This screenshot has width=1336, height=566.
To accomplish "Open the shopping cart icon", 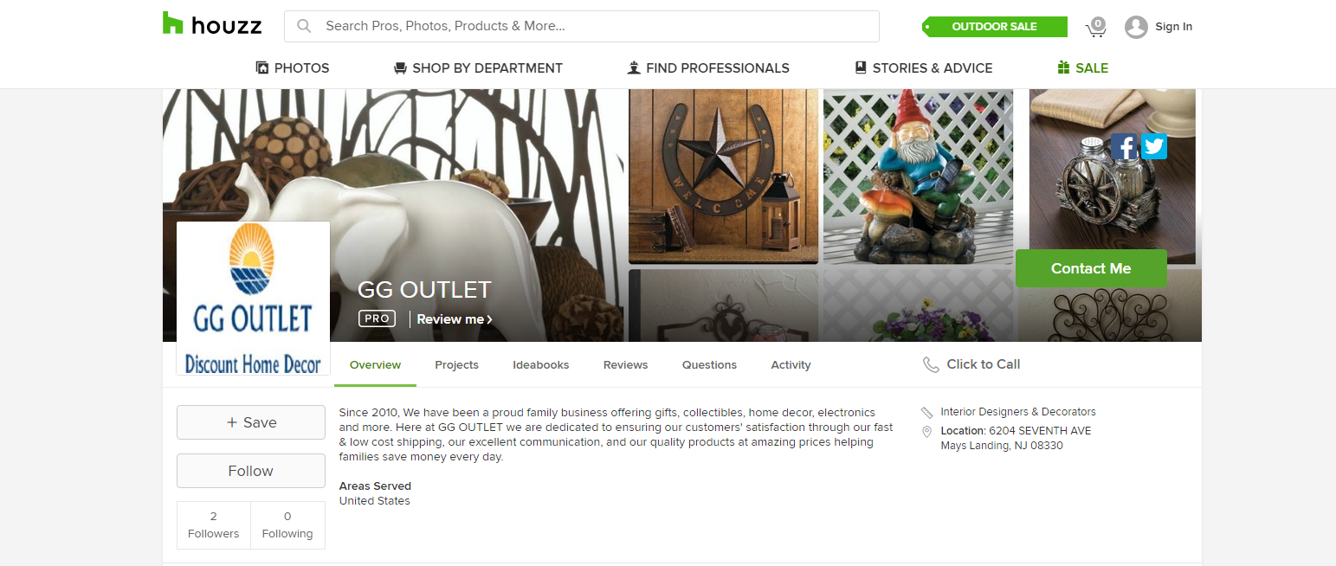I will coord(1096,27).
